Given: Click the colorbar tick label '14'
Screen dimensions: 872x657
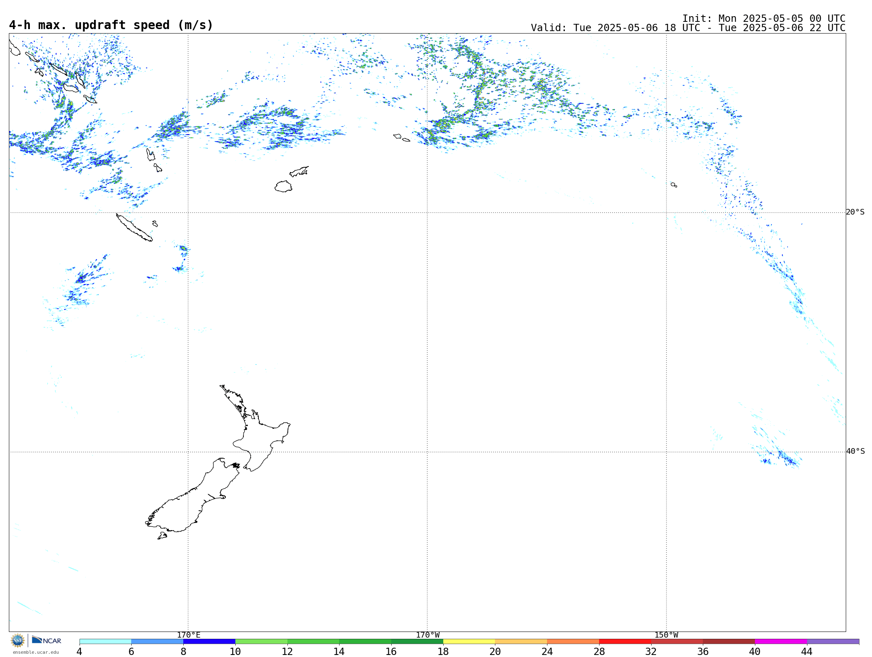Looking at the screenshot, I should point(339,651).
